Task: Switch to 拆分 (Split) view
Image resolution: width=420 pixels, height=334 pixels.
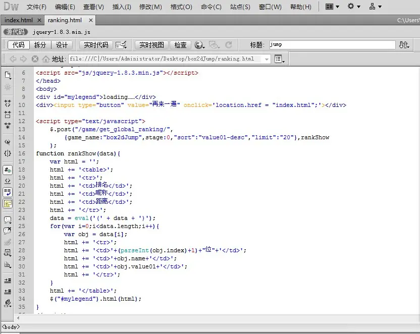Action: (40, 45)
